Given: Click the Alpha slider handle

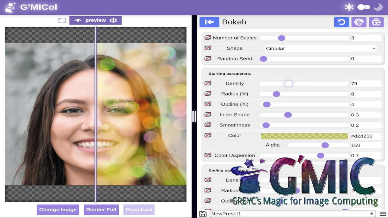Looking at the screenshot, I should pos(325,145).
